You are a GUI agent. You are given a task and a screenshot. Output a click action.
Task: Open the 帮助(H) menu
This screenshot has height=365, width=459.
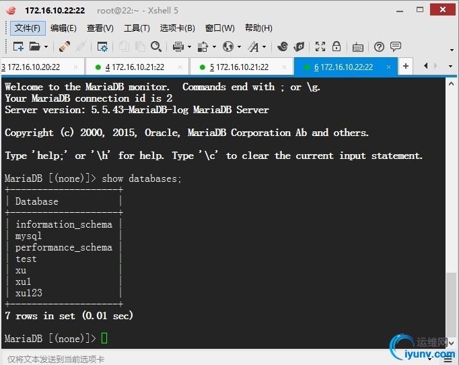(258, 28)
